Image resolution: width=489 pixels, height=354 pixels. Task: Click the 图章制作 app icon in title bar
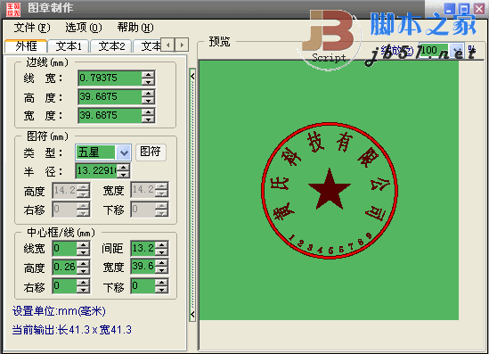click(13, 10)
